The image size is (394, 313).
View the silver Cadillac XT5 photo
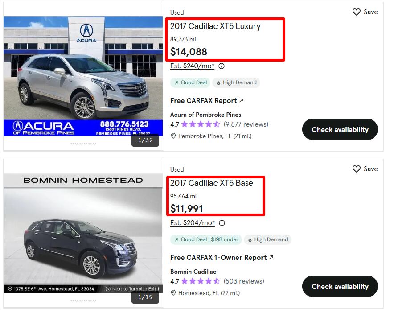83,76
